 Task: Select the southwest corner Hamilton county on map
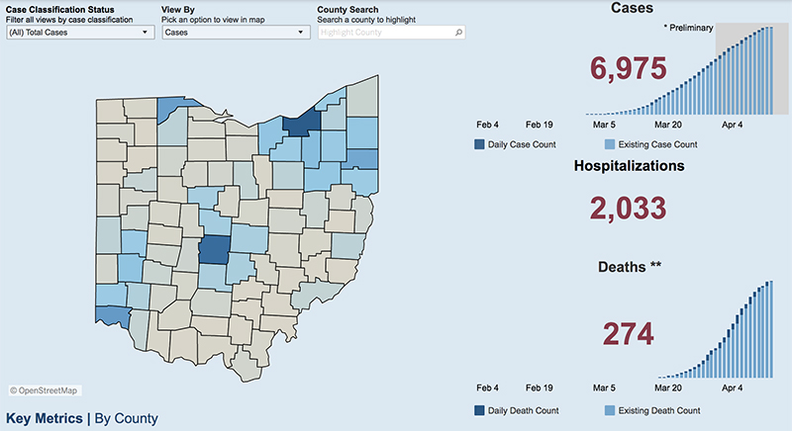click(112, 316)
